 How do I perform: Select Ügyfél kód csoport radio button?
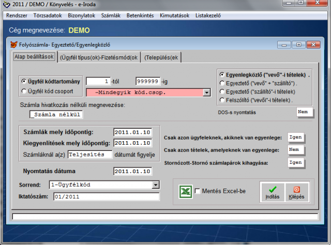point(24,91)
